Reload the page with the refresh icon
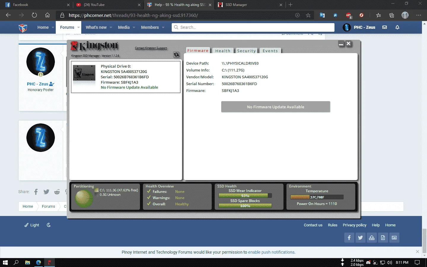427x267 pixels. 34,15
